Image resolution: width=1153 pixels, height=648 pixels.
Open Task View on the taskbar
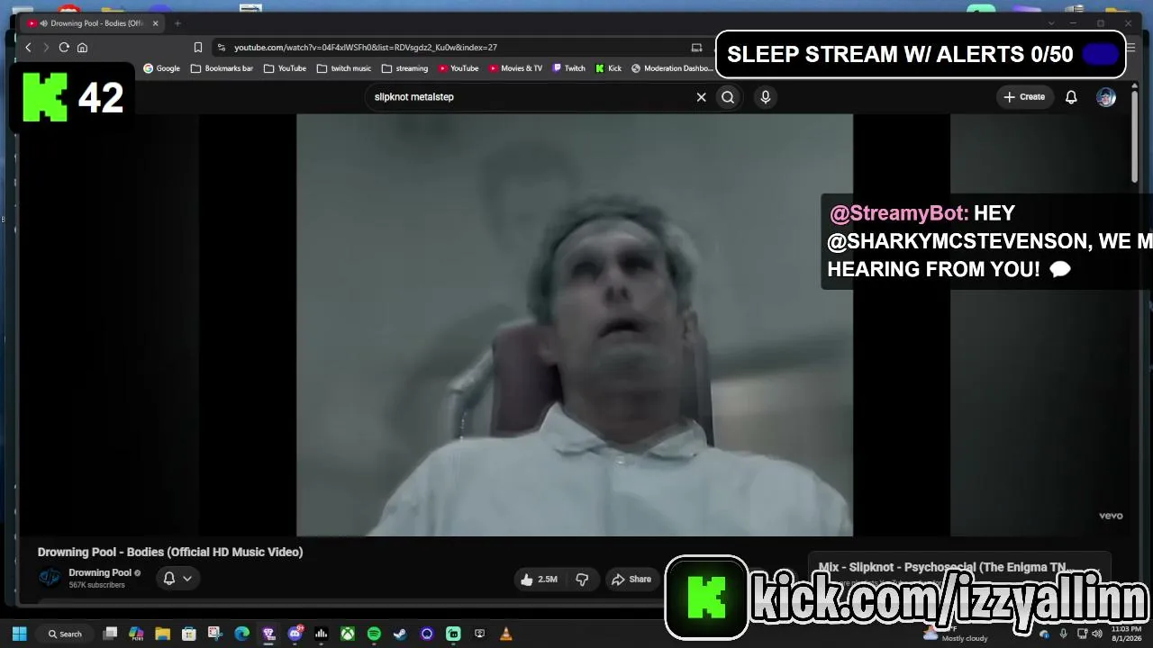pyautogui.click(x=110, y=634)
